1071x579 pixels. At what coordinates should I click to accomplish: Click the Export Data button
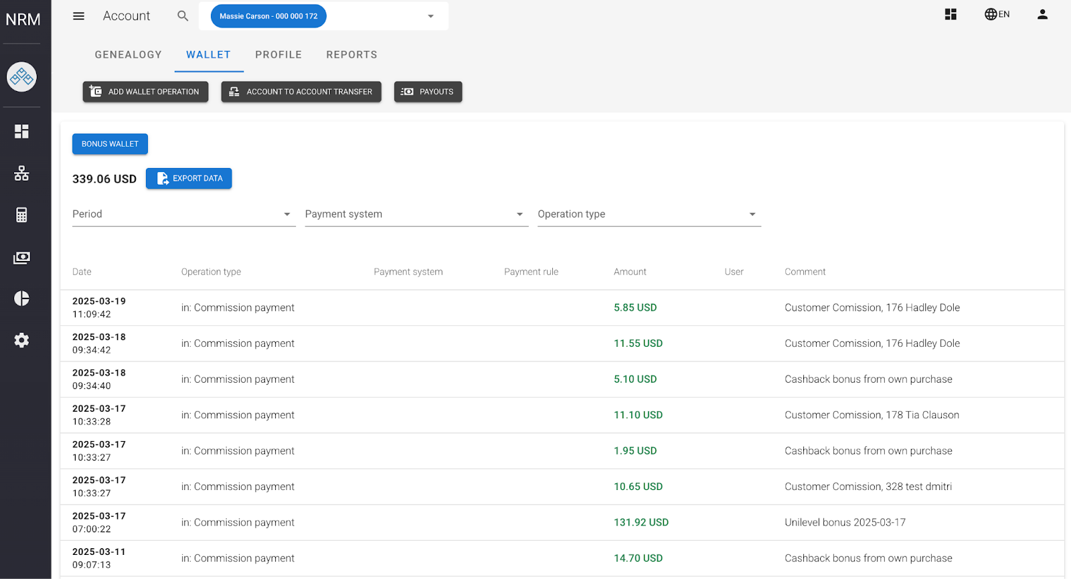(189, 179)
